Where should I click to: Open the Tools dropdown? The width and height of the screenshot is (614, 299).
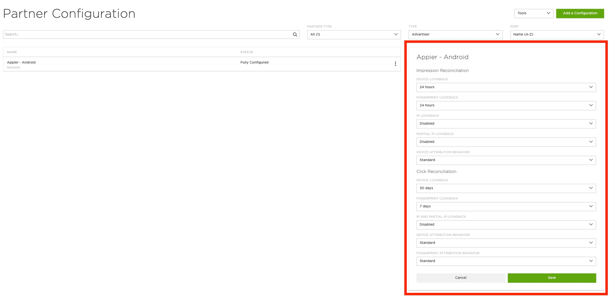click(534, 13)
